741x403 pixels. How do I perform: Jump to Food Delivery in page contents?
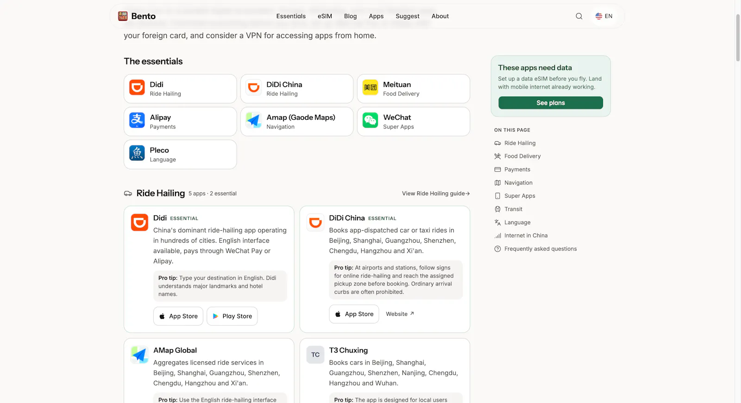tap(522, 156)
